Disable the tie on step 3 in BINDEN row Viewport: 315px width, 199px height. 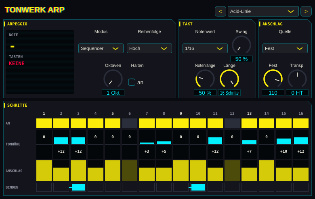78,187
